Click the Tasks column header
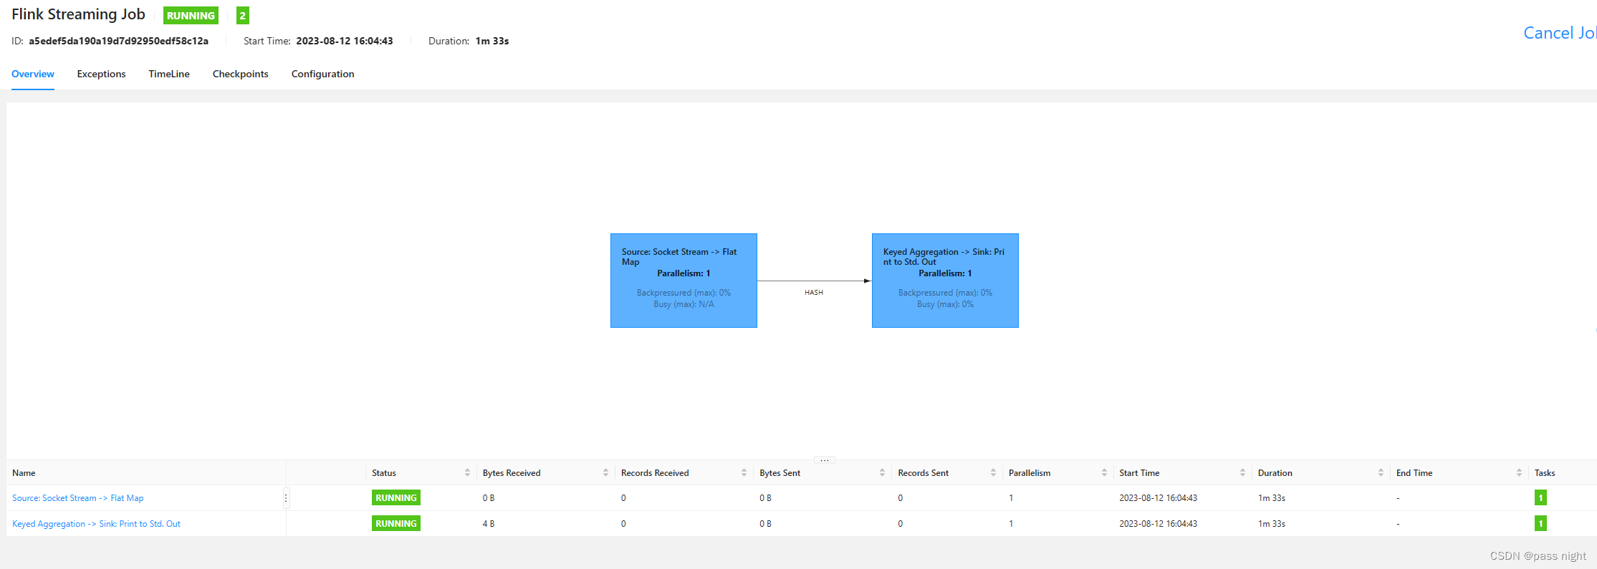Image resolution: width=1597 pixels, height=569 pixels. click(x=1545, y=473)
